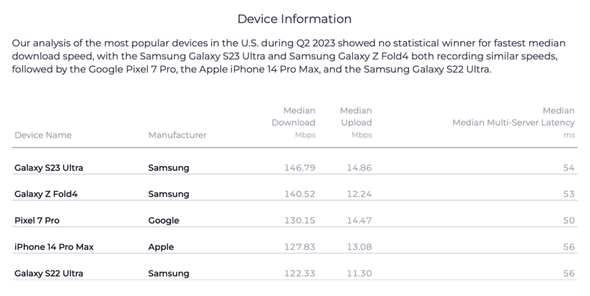
Task: Click the Median Download column header
Action: (x=293, y=122)
